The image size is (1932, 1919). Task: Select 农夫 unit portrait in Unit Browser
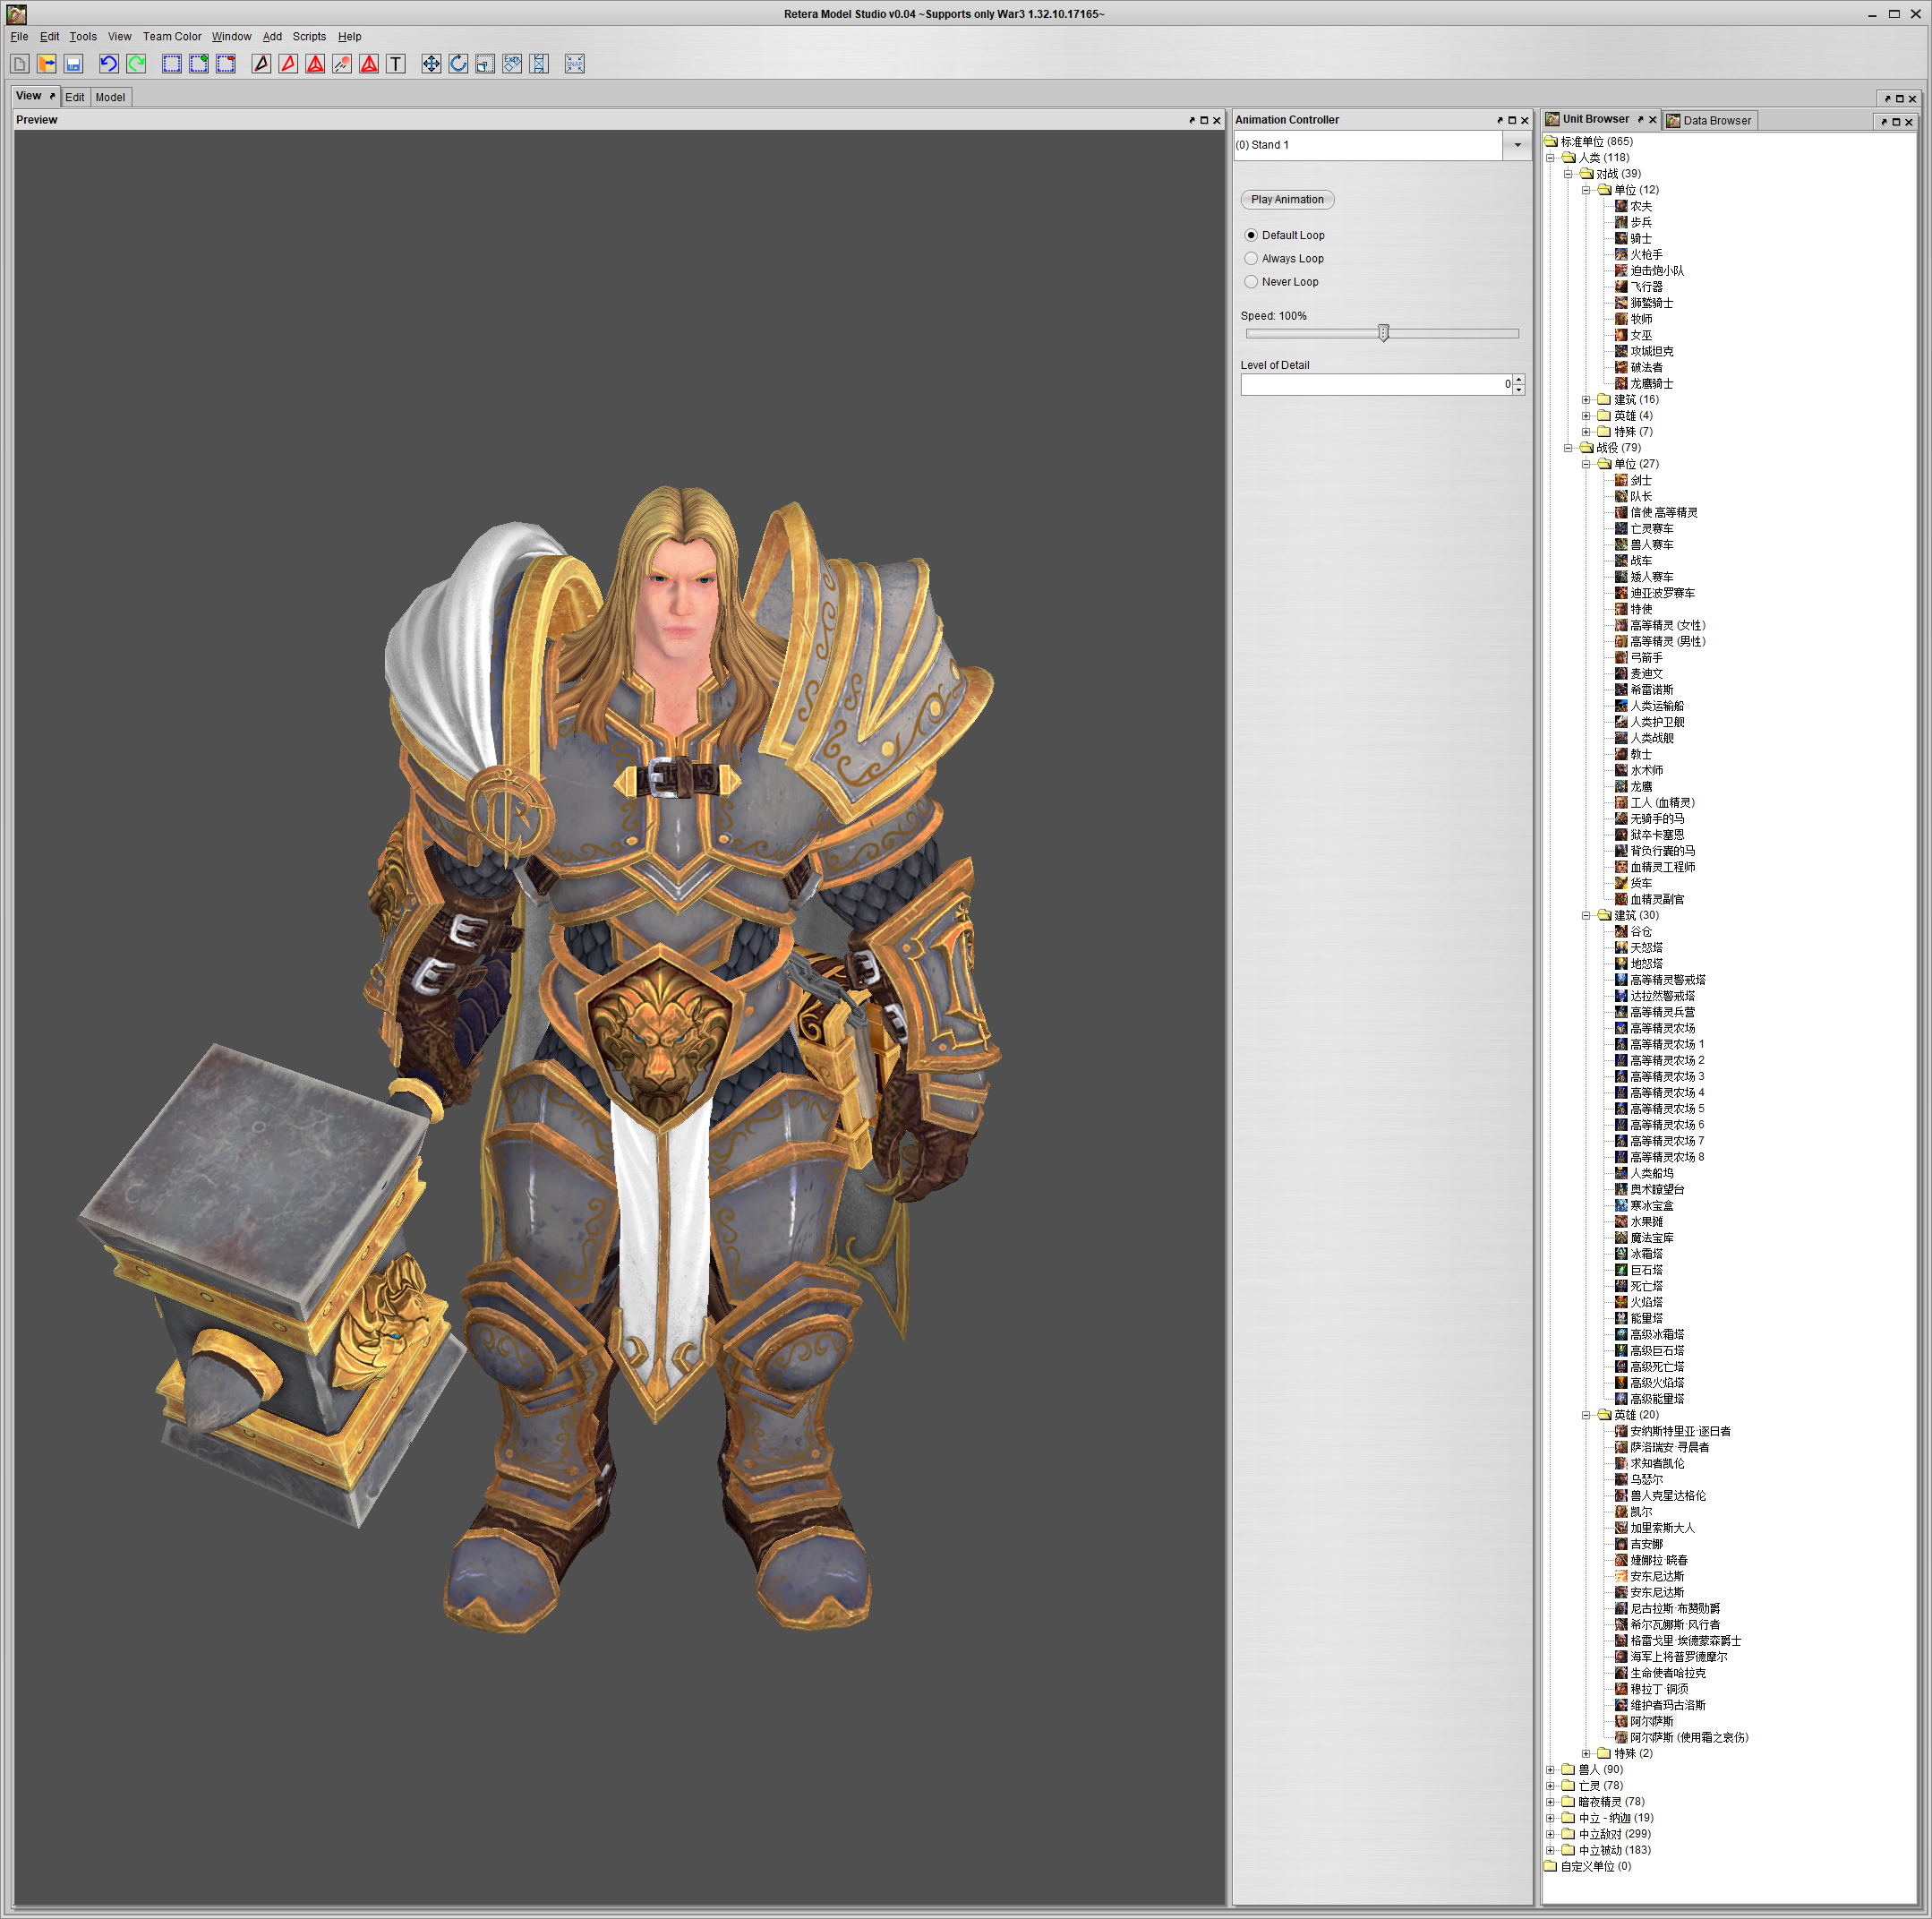[x=1621, y=206]
